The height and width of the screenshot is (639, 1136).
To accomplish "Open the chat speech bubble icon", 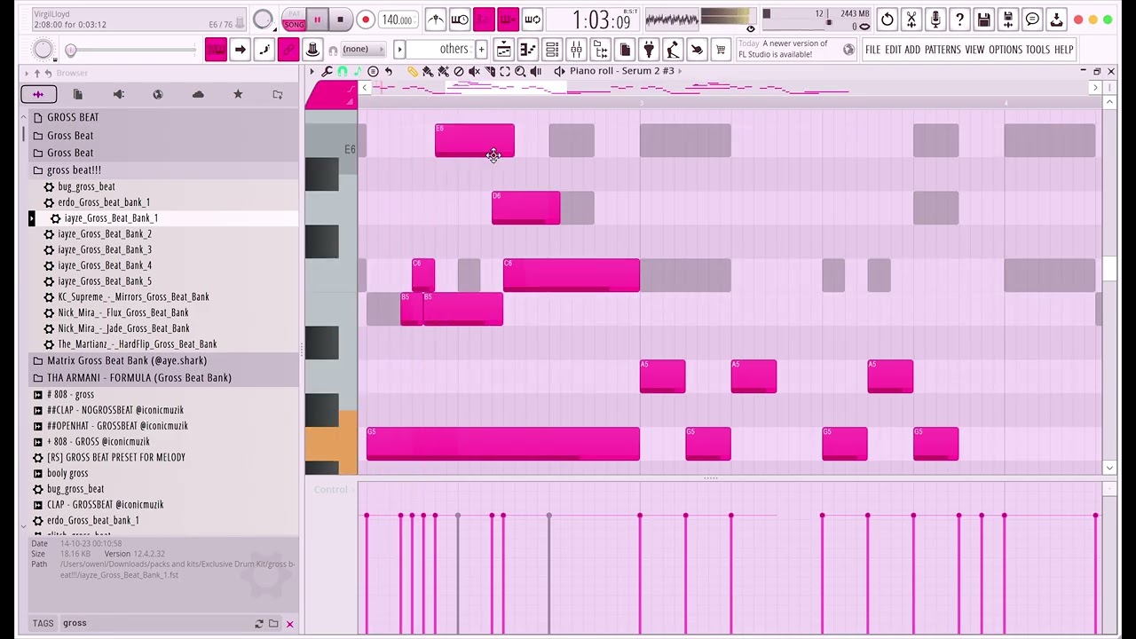I will tap(1032, 20).
